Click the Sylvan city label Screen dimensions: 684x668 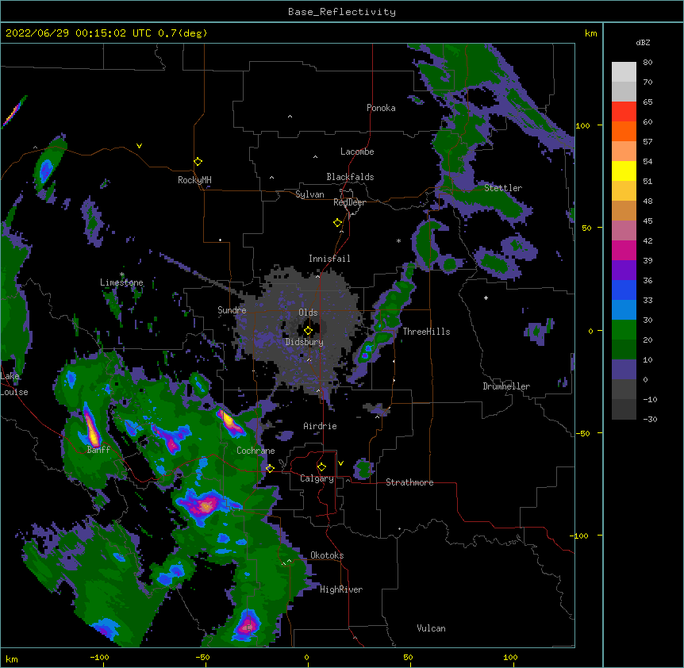[x=309, y=194]
